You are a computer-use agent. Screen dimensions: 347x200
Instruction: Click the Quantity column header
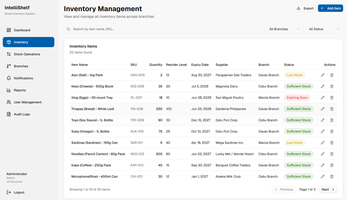pos(156,65)
